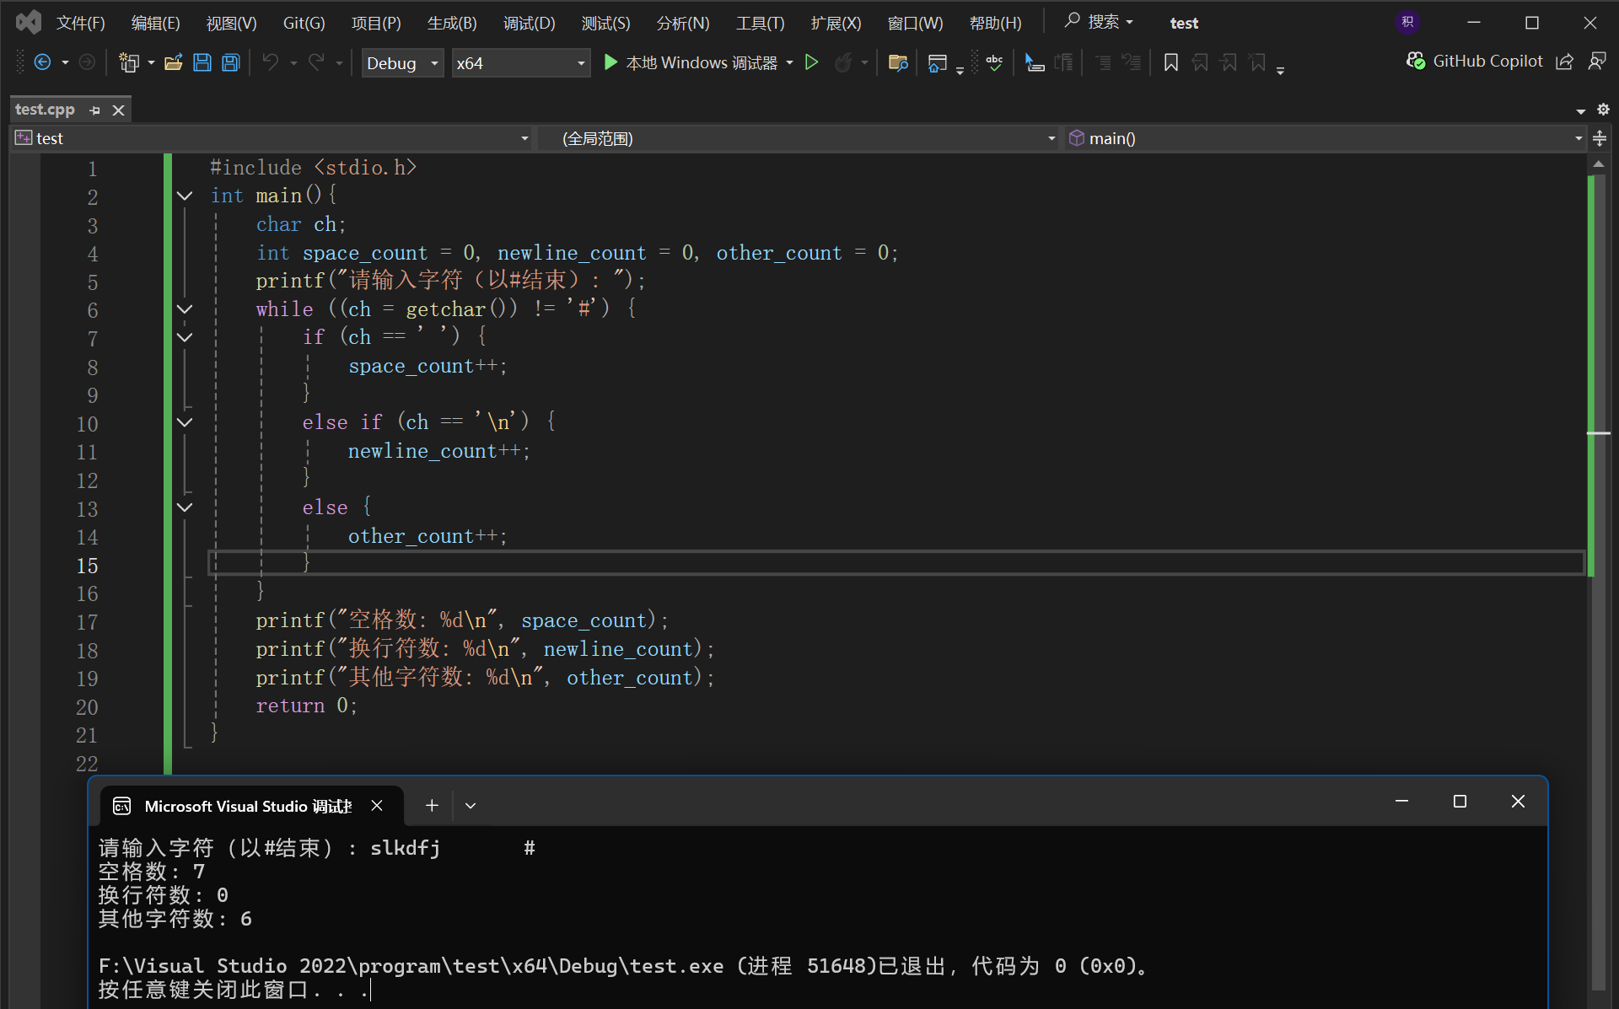Expand the main() member dropdown
Screen dimensions: 1619x1009
(x=1578, y=138)
